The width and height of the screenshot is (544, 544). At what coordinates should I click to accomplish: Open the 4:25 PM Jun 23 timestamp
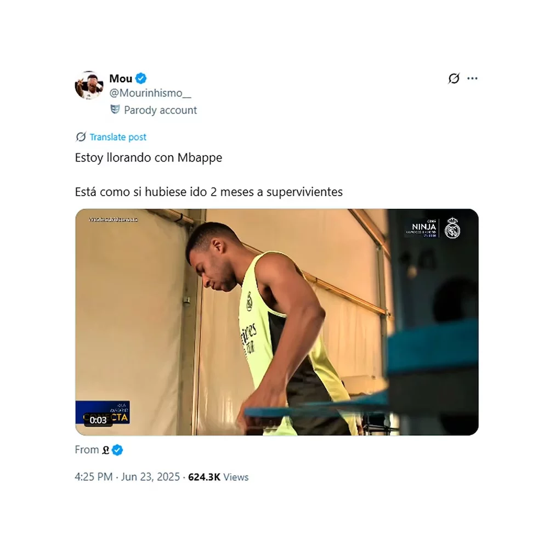pyautogui.click(x=127, y=477)
